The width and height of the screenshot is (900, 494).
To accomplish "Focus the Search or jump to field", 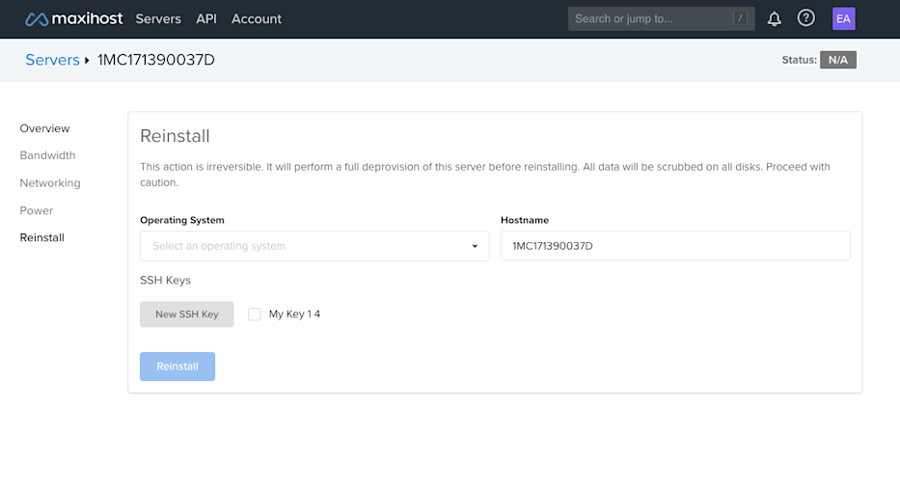I will (x=661, y=19).
